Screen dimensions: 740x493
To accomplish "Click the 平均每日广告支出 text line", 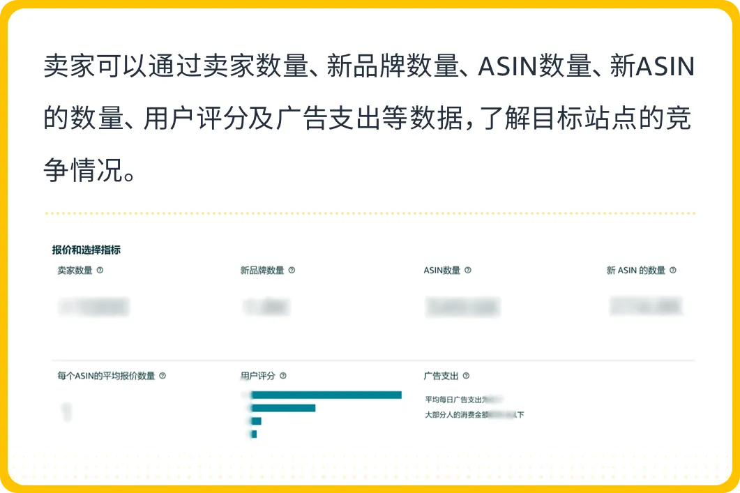I will pos(464,400).
